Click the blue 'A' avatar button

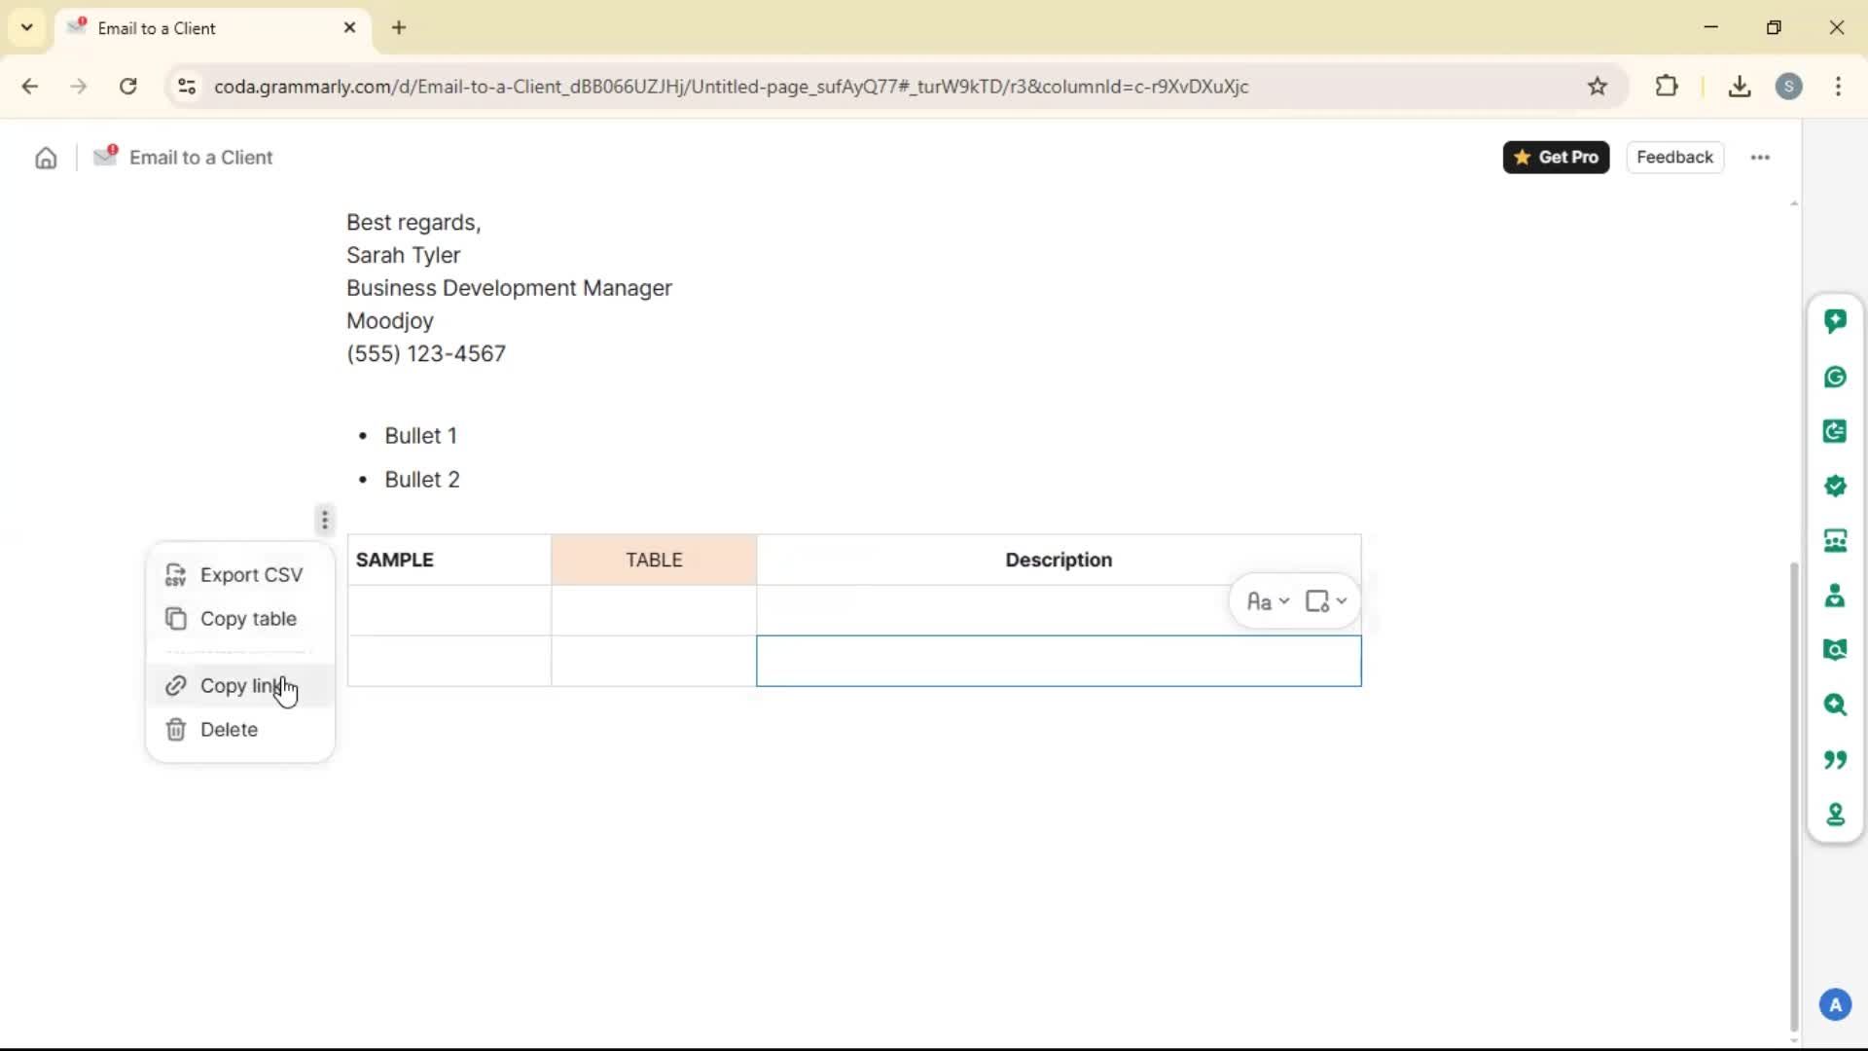[1835, 1004]
